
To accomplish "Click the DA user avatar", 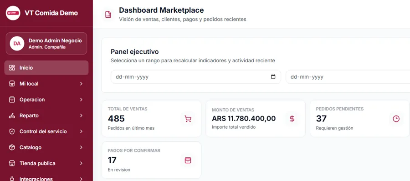I will point(17,43).
